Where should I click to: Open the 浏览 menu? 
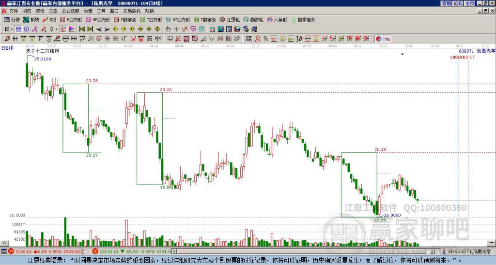click(x=27, y=11)
